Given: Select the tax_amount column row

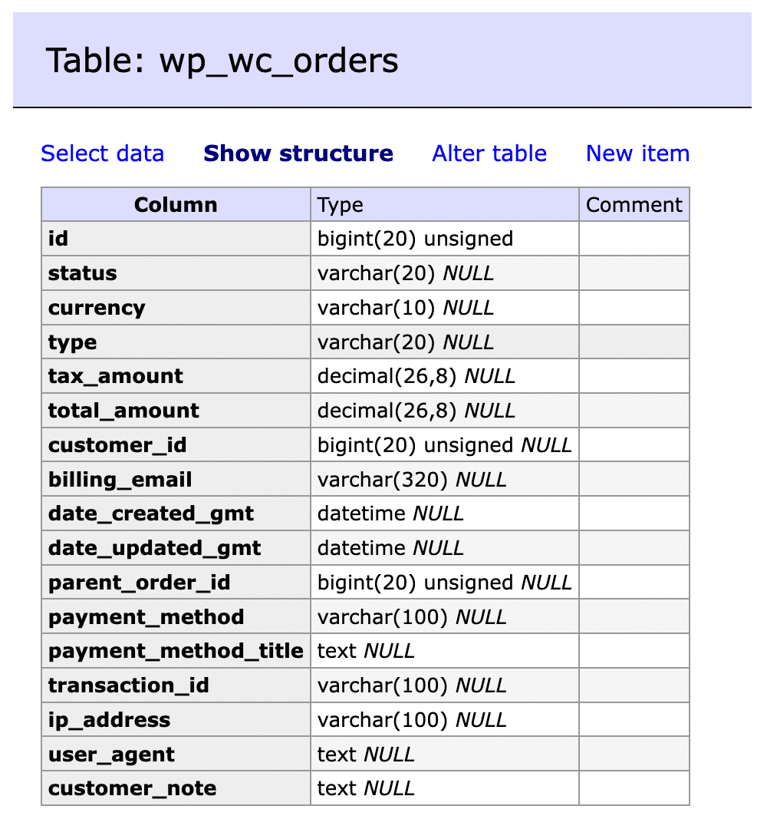Looking at the screenshot, I should point(115,376).
